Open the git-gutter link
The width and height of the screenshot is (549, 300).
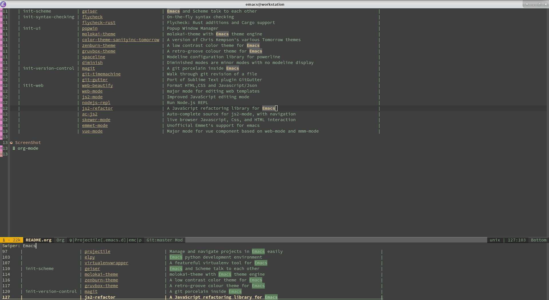95,80
